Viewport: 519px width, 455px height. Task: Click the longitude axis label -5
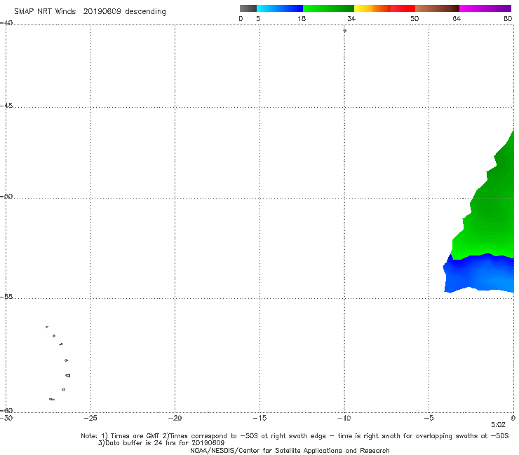[x=429, y=418]
